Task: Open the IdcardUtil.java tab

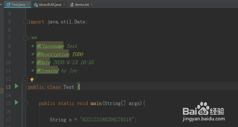Action: (50, 5)
